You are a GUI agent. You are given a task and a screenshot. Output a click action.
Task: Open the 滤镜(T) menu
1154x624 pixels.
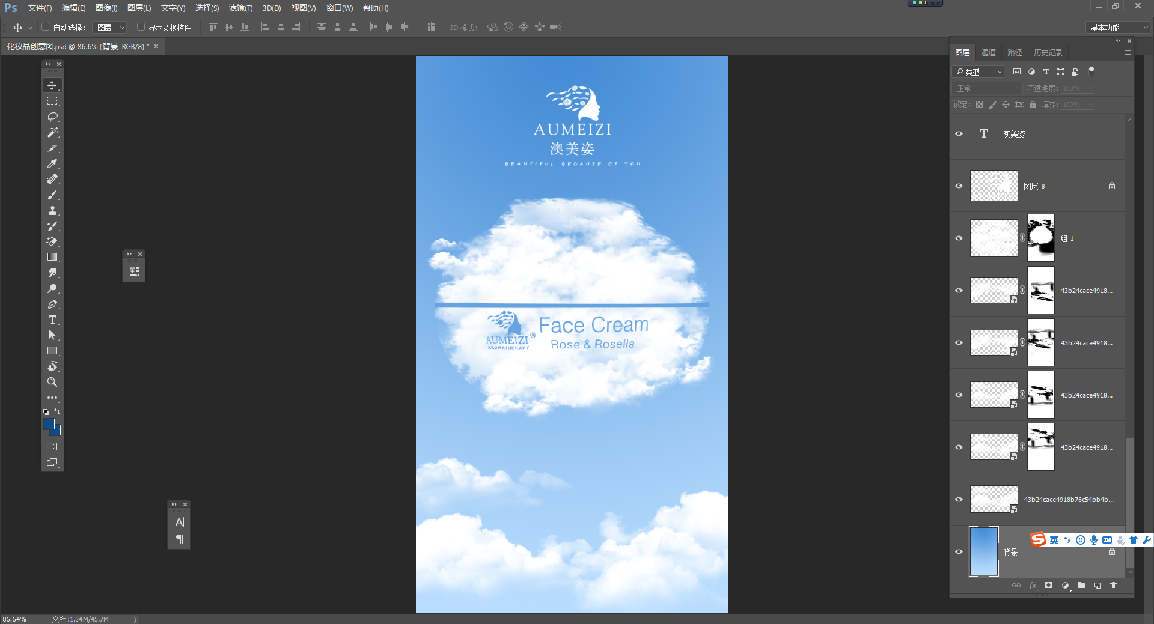(240, 8)
